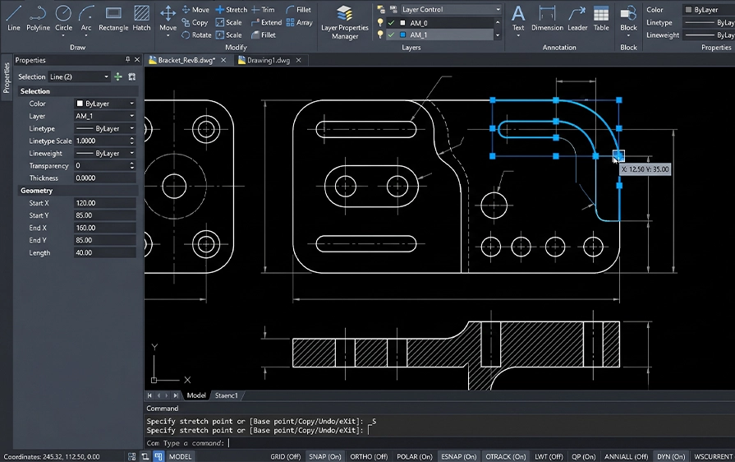Expand the Block tool dropdown arrow

[628, 35]
